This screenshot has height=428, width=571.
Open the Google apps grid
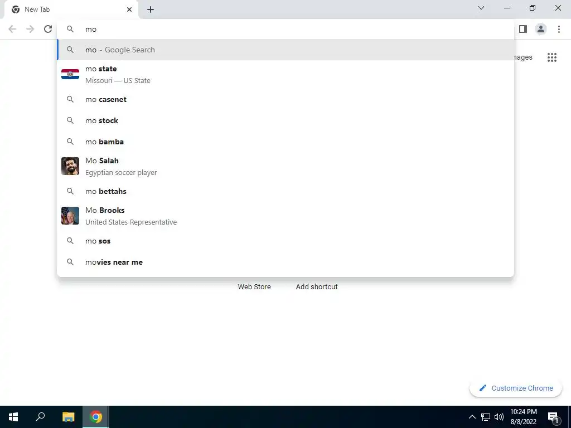(552, 57)
